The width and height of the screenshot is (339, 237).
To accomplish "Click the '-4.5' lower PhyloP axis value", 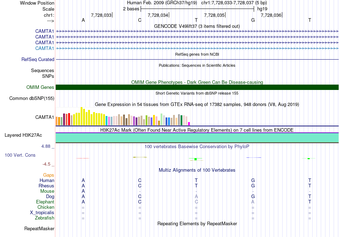I will [x=46, y=164].
